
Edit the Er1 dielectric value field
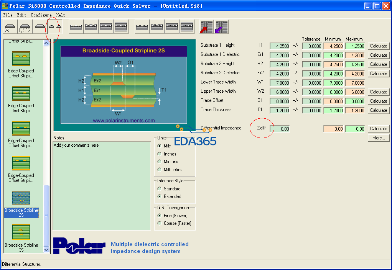pos(280,56)
